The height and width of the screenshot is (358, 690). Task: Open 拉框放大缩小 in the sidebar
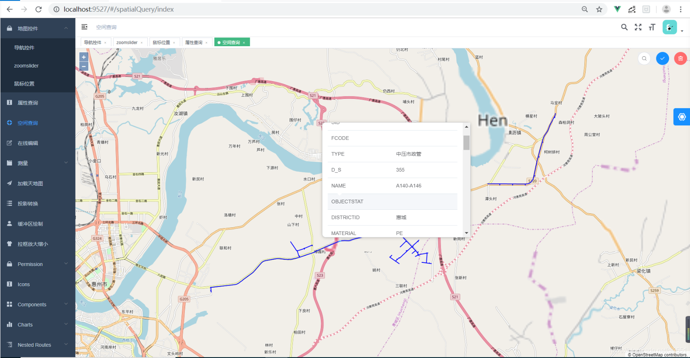coord(38,244)
